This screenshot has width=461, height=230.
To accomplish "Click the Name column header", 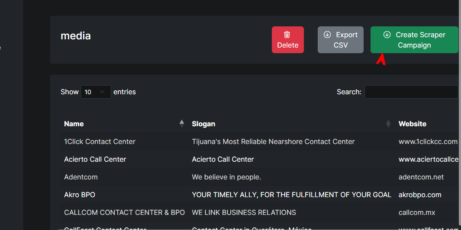I will point(74,124).
